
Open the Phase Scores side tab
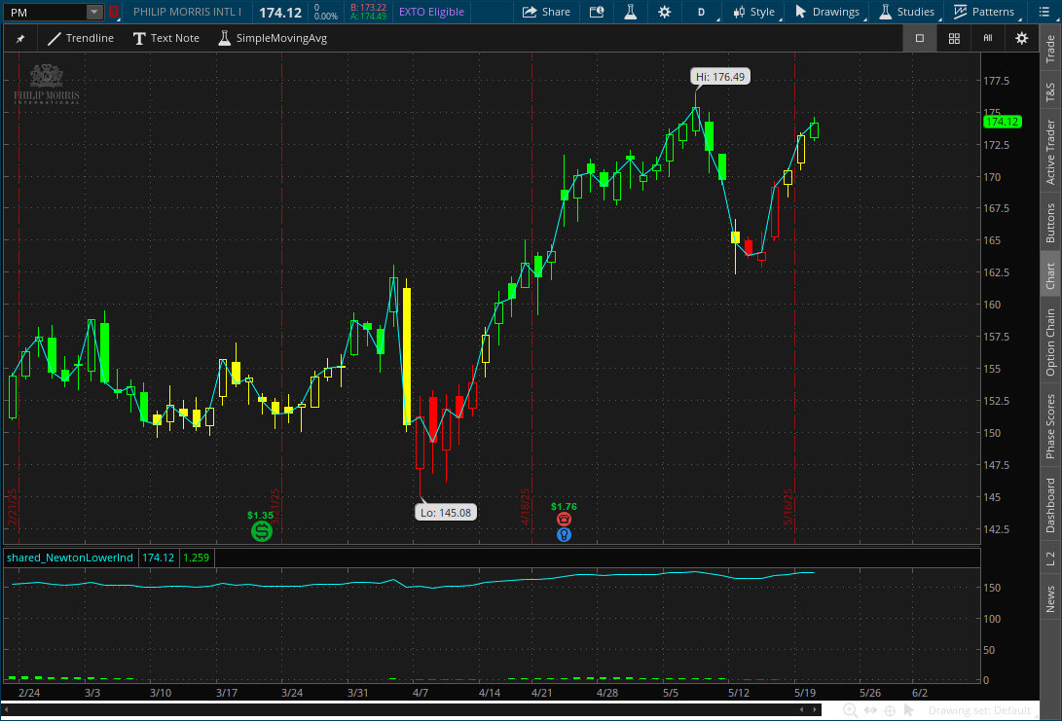click(1050, 426)
